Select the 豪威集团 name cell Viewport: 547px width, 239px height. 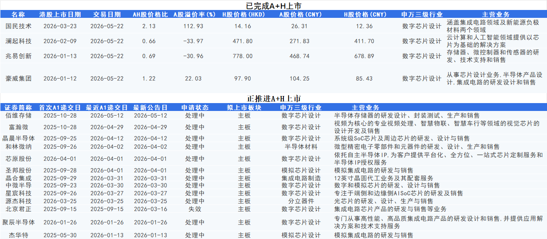[x=18, y=79]
